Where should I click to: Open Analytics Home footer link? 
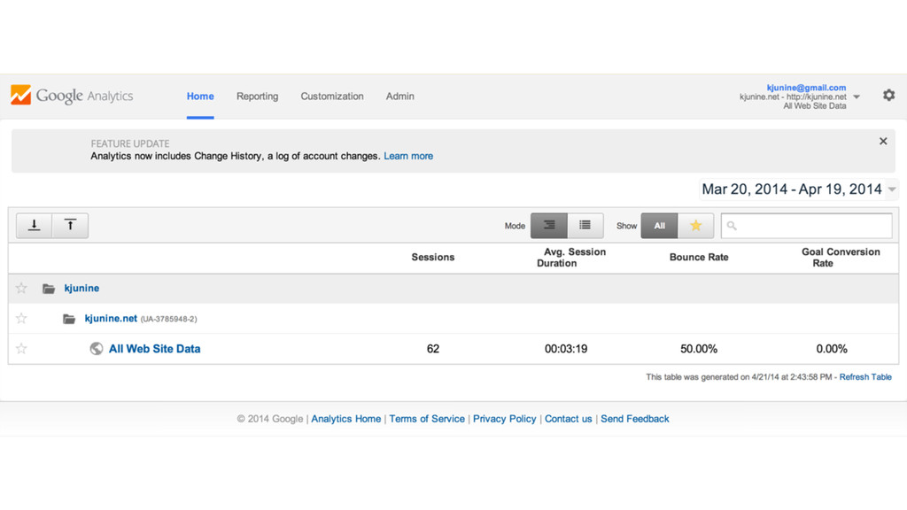pos(346,419)
